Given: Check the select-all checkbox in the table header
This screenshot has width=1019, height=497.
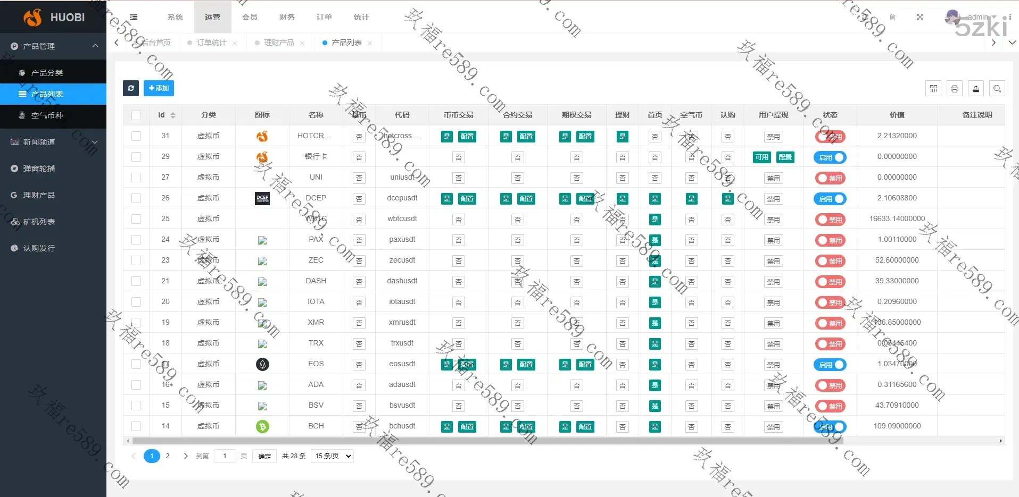Looking at the screenshot, I should coord(136,115).
